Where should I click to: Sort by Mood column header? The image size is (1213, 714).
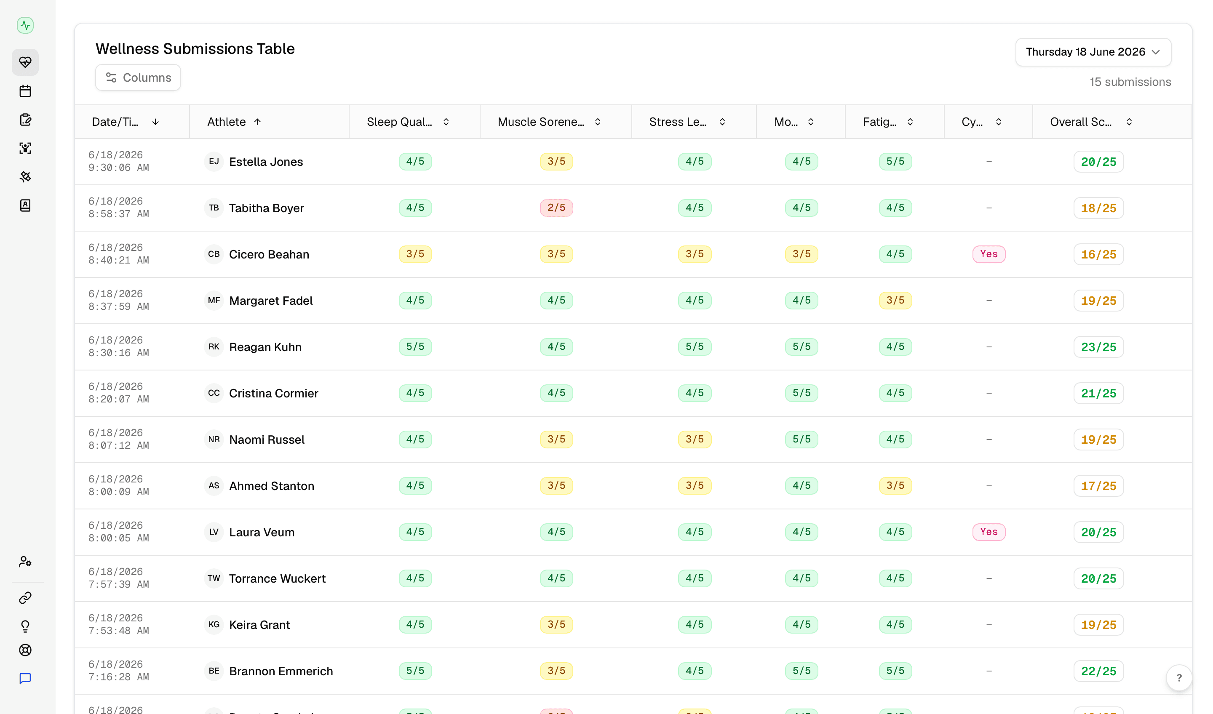coord(794,122)
